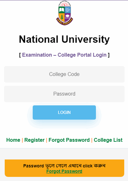
Task: Focus the Password input field
Action: pos(64,94)
